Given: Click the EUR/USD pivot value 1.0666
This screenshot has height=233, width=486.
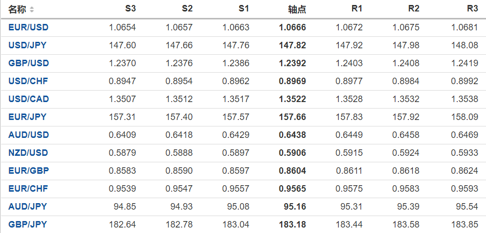Looking at the screenshot, I should (293, 27).
